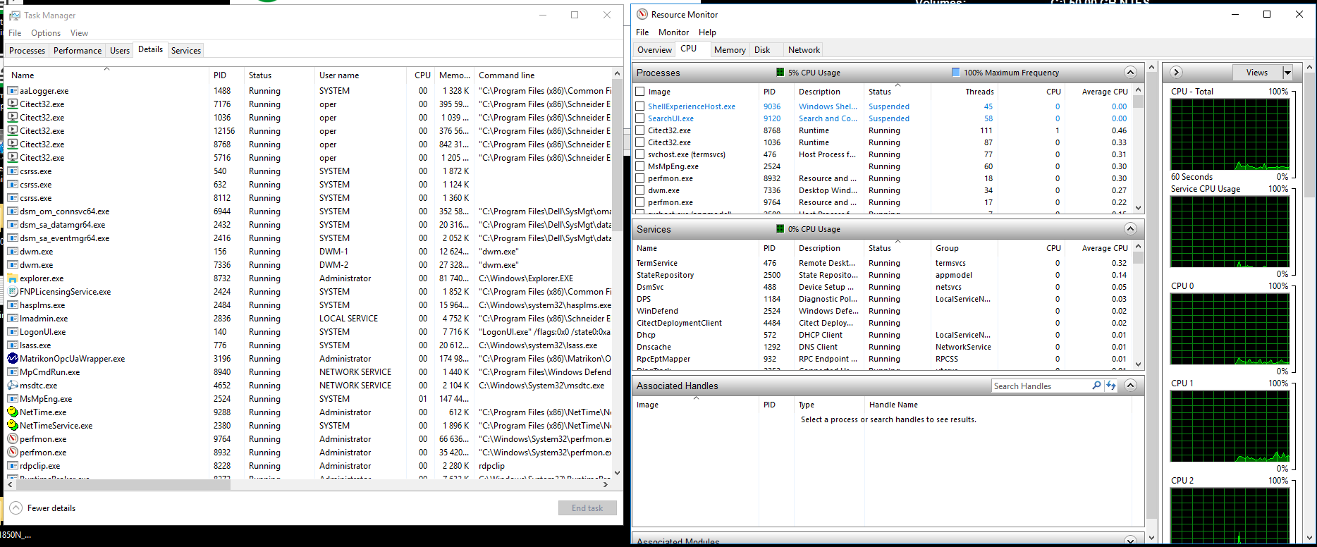Click the green CPU Usage indicator in Processes
Image resolution: width=1317 pixels, height=547 pixels.
coord(780,73)
